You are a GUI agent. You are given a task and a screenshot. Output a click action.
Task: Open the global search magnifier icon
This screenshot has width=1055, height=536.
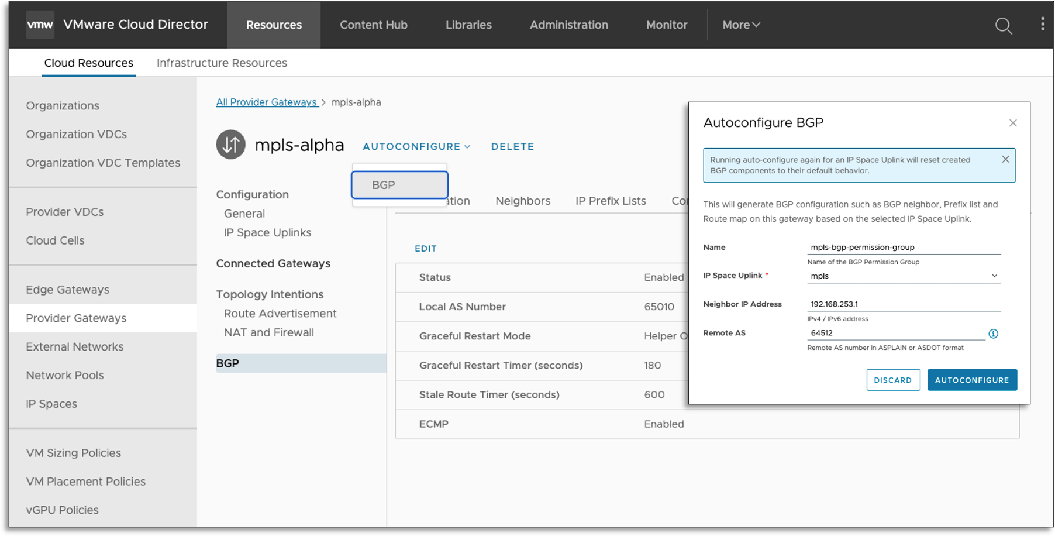1004,25
